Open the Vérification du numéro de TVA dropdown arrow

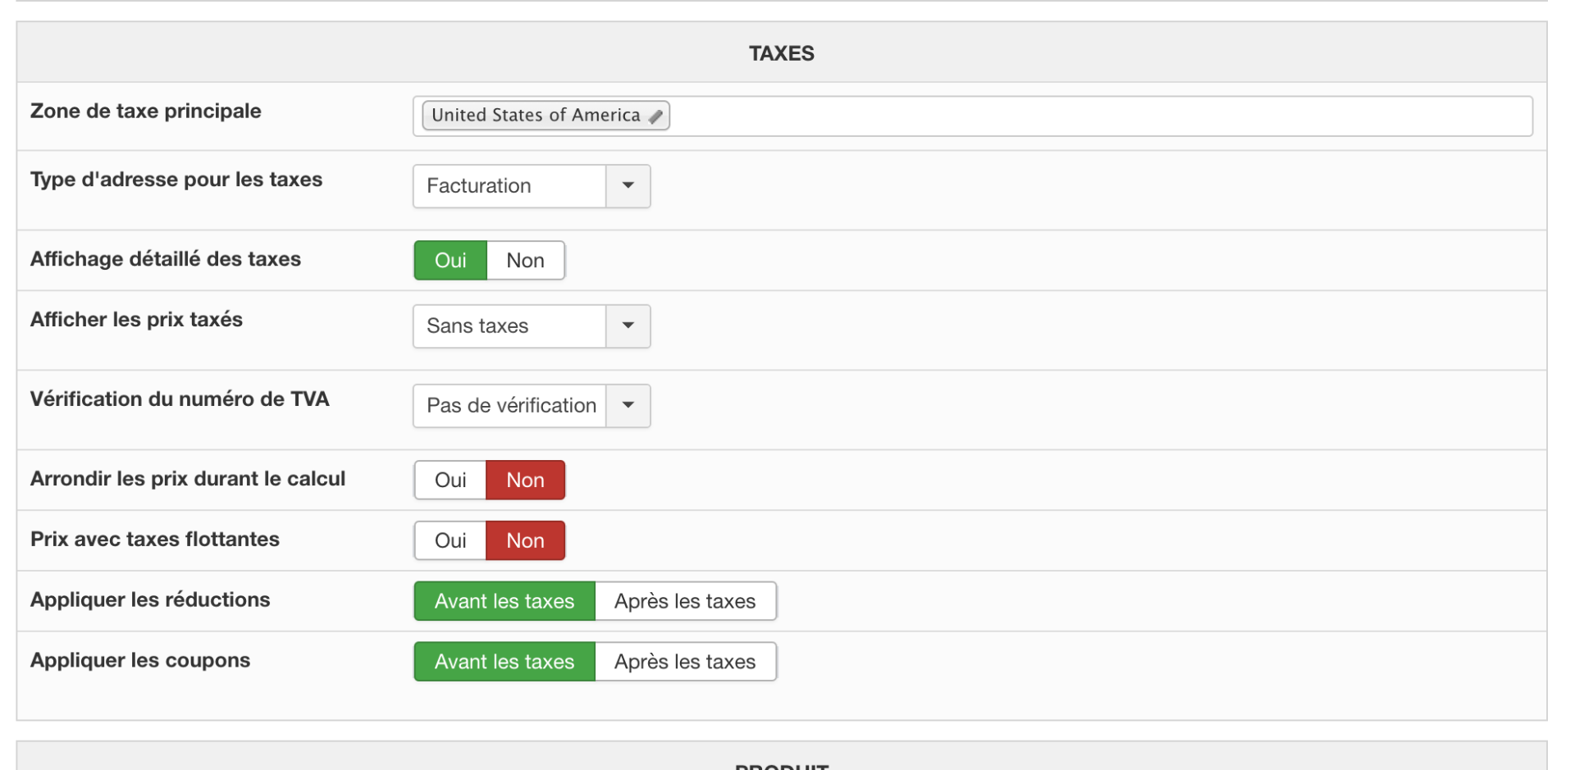pos(628,406)
